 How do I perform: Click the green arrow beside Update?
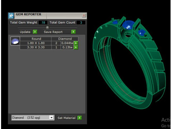click(35, 32)
